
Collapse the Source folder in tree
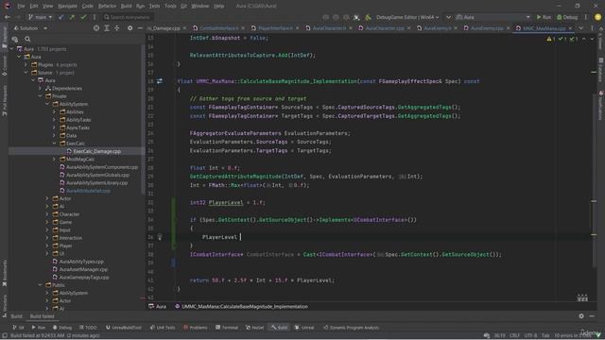point(26,73)
